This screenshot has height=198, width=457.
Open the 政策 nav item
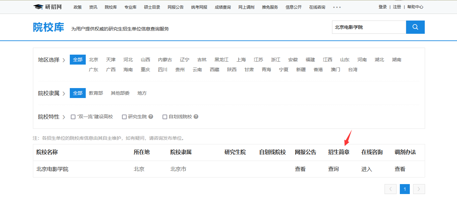[78, 7]
